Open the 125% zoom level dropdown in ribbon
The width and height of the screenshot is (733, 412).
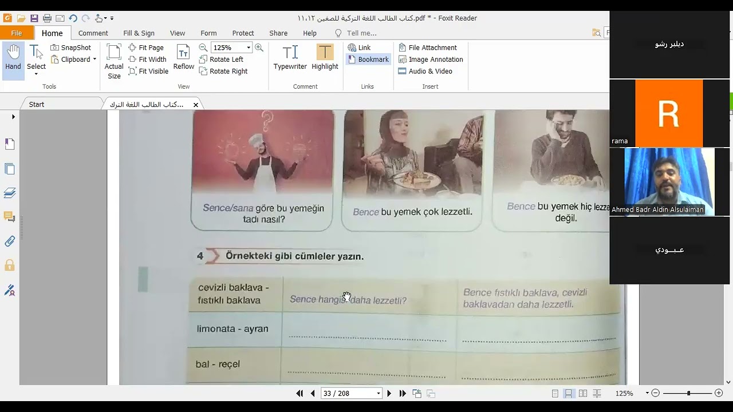click(248, 47)
